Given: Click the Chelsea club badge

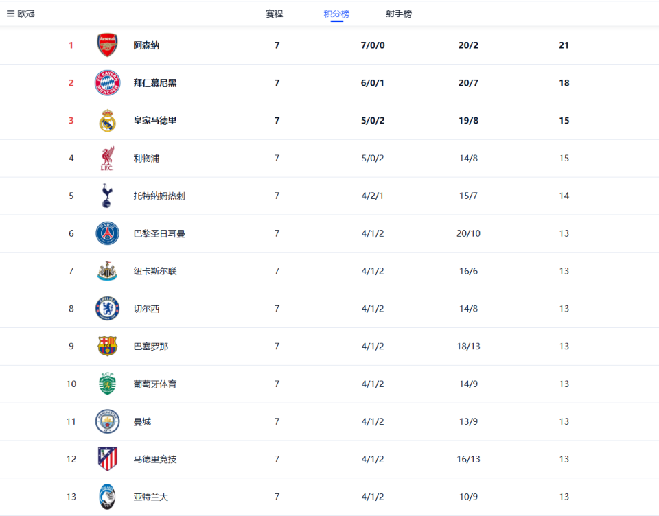Looking at the screenshot, I should (x=107, y=308).
